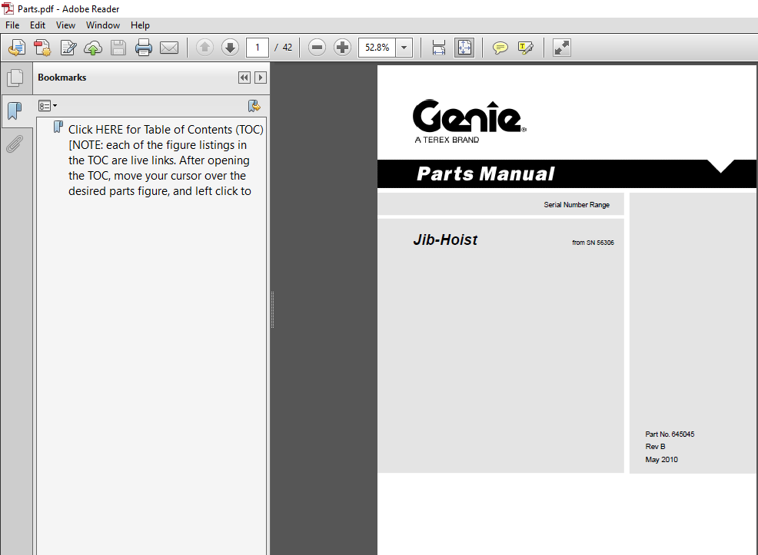Open the Table of Contents bookmark
This screenshot has width=758, height=555.
[x=166, y=160]
